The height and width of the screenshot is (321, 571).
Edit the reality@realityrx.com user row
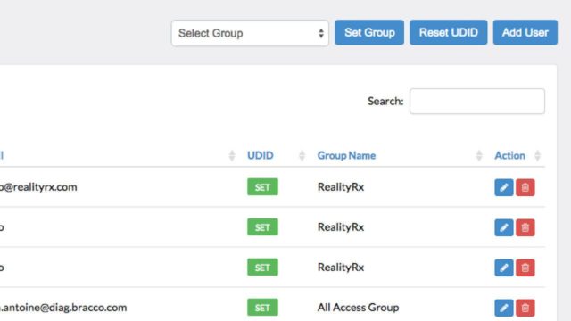503,187
